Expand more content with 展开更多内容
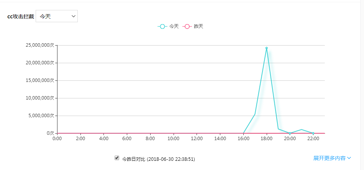 [330, 158]
